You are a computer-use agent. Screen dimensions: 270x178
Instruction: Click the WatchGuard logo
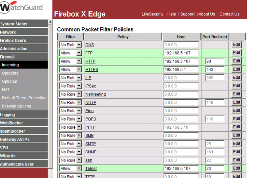point(22,8)
